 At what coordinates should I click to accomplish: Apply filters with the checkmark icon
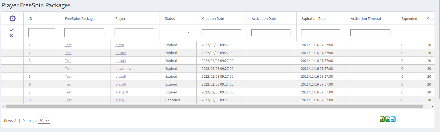11,30
